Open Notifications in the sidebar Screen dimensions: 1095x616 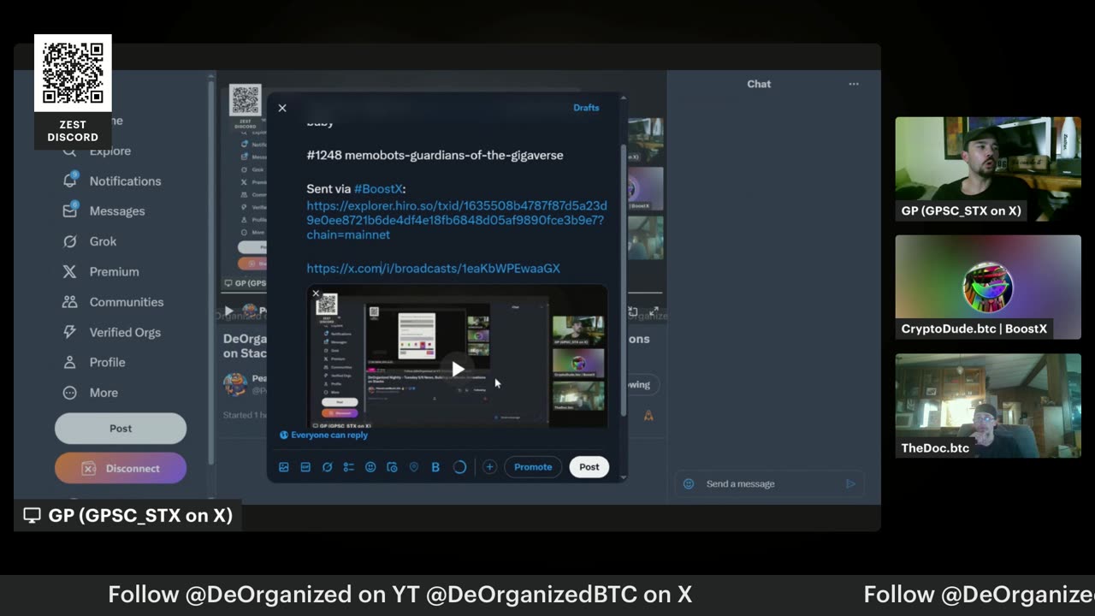pos(112,181)
